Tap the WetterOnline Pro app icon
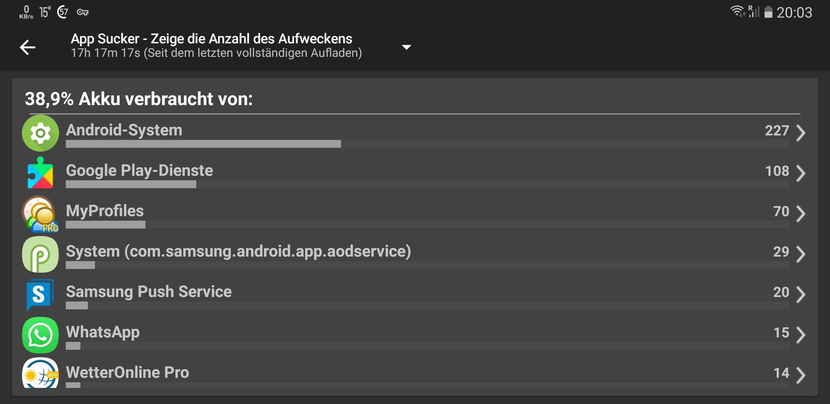 40,373
